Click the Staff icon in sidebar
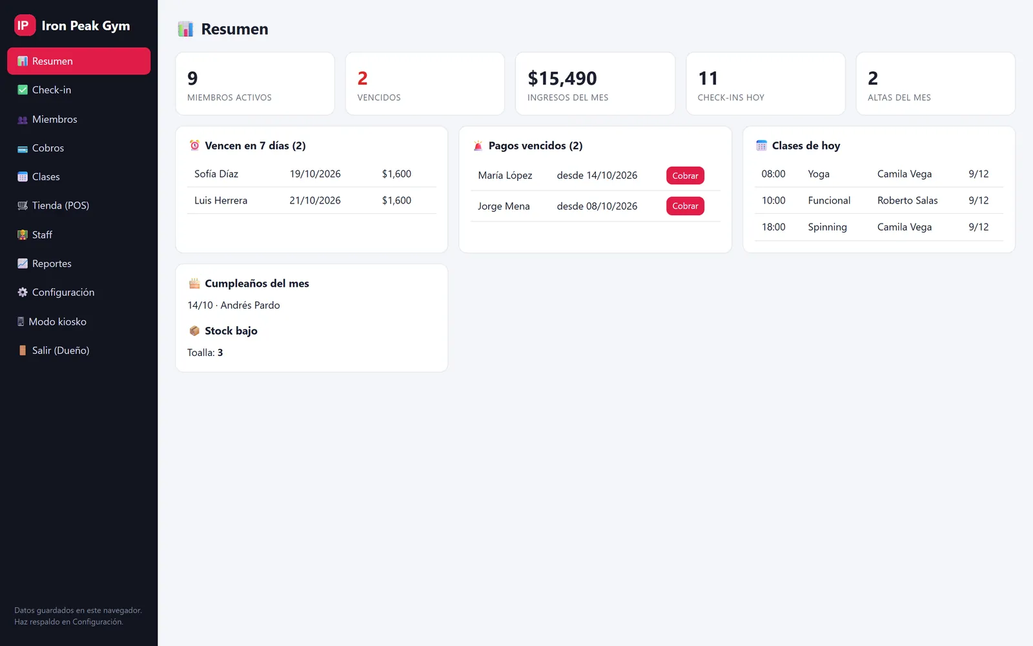 click(x=23, y=234)
